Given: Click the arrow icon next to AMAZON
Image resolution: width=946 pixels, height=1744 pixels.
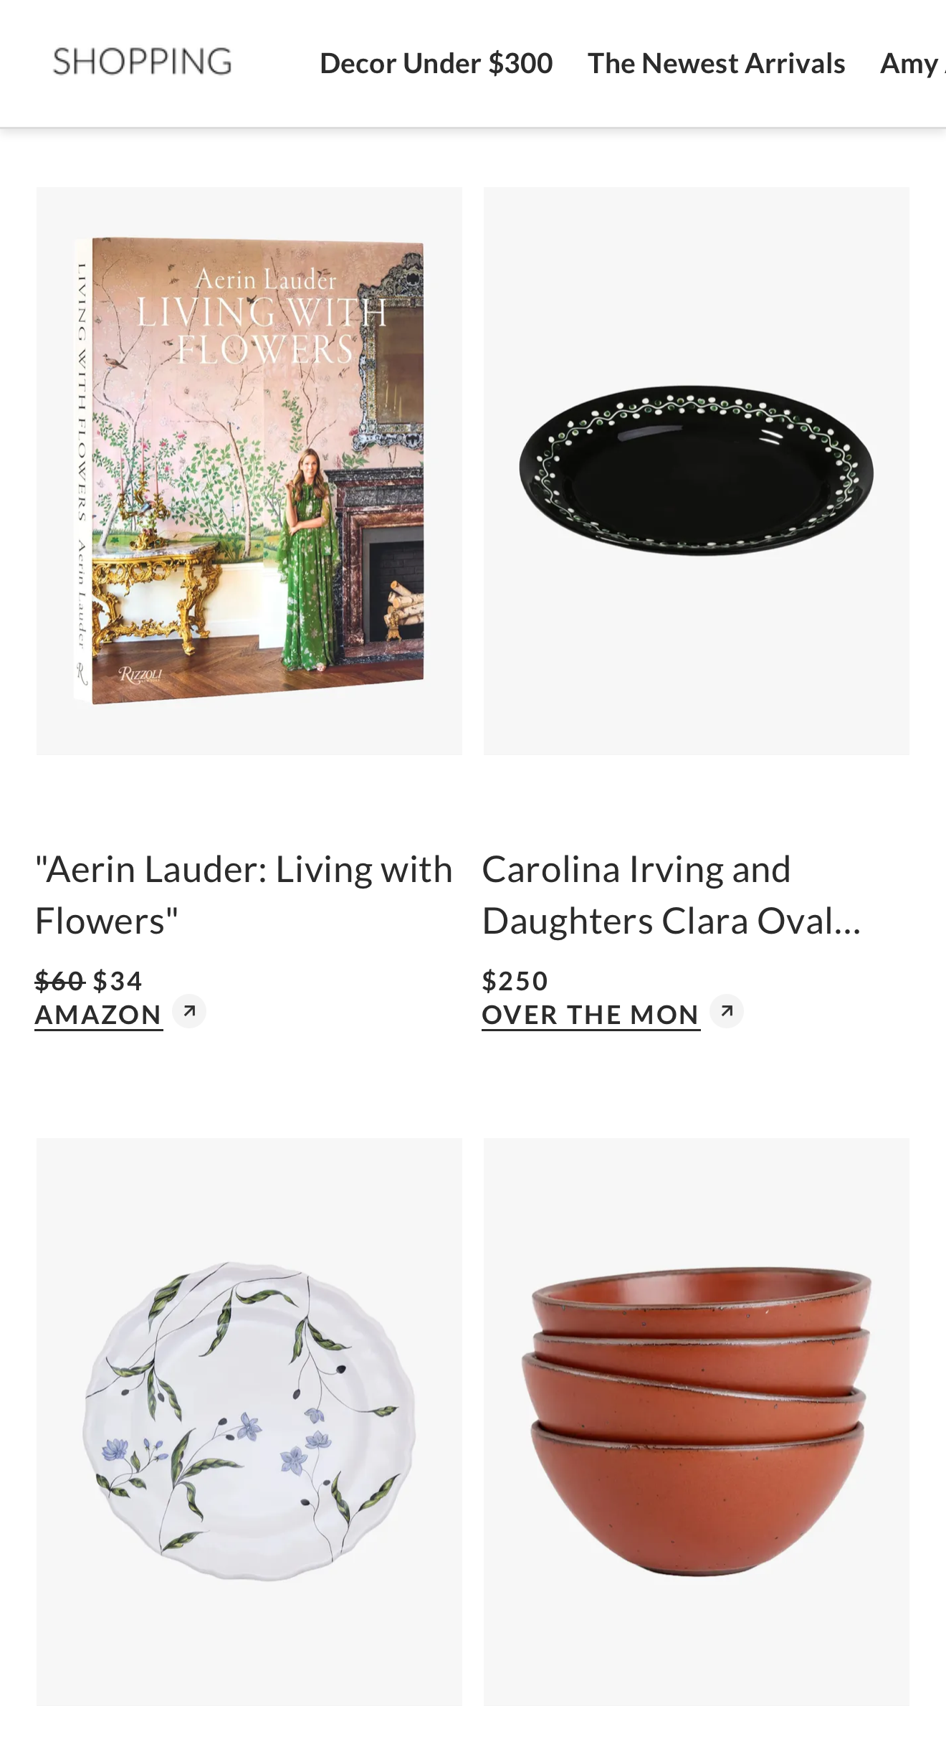Looking at the screenshot, I should [x=189, y=1011].
